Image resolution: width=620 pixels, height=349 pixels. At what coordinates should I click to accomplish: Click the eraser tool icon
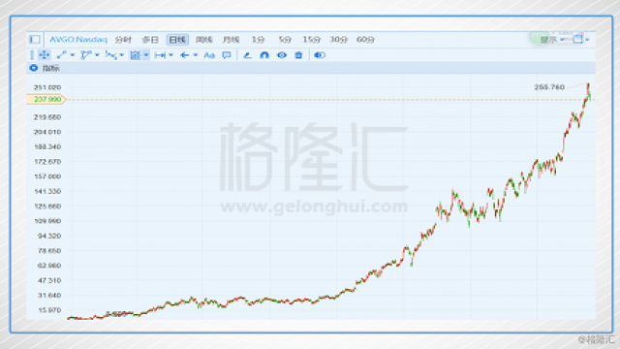click(247, 55)
